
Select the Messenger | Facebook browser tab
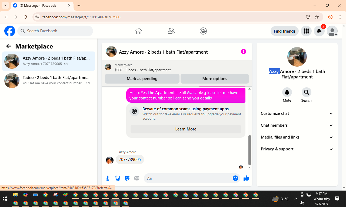42,6
